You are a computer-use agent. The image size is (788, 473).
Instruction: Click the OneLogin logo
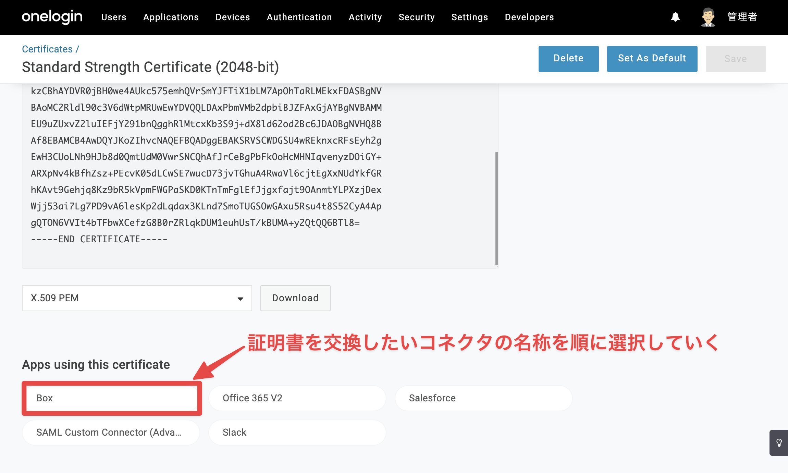[x=52, y=17]
